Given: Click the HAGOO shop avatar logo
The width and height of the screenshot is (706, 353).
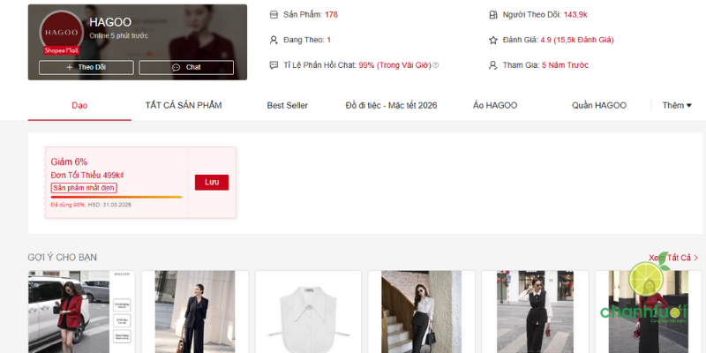Looking at the screenshot, I should [61, 32].
